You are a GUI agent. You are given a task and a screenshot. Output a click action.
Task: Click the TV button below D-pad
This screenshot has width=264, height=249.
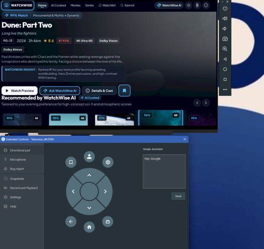pos(108,222)
